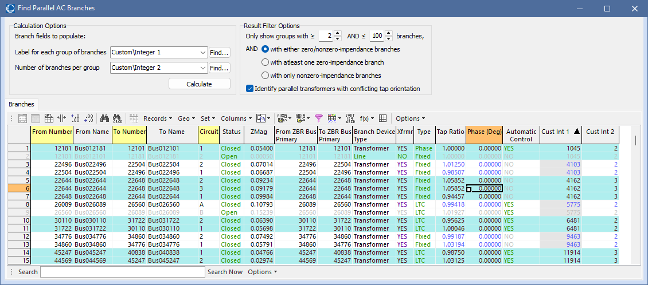
Task: Click inside the Search text field
Action: [x=122, y=272]
